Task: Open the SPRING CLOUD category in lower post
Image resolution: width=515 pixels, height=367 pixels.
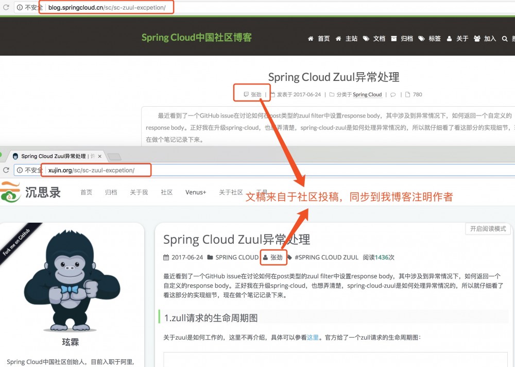Action: click(237, 257)
